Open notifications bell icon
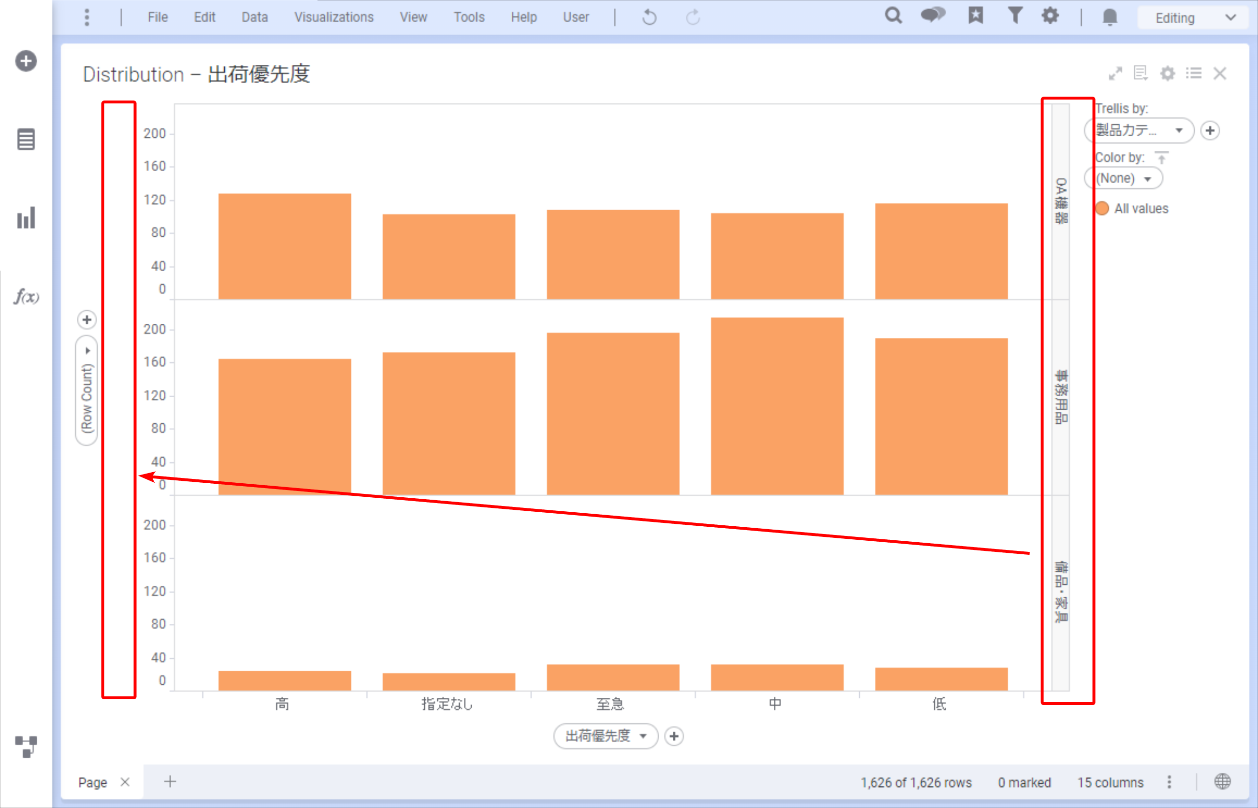This screenshot has width=1258, height=808. (x=1110, y=17)
